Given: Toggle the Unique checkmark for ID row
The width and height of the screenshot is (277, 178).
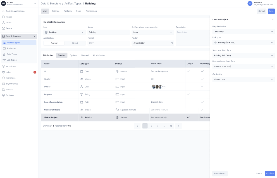Looking at the screenshot, I should [x=188, y=71].
